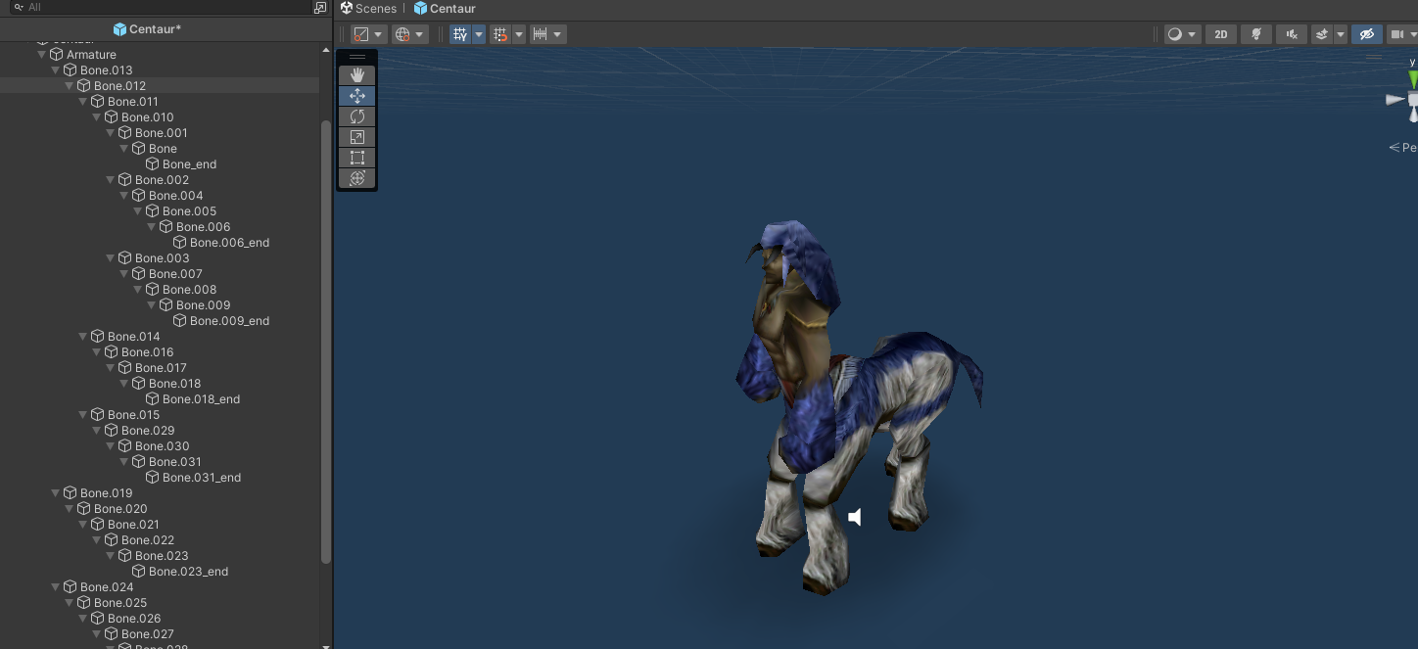Click the hierarchy search input field
This screenshot has height=649, width=1418.
pos(162,7)
